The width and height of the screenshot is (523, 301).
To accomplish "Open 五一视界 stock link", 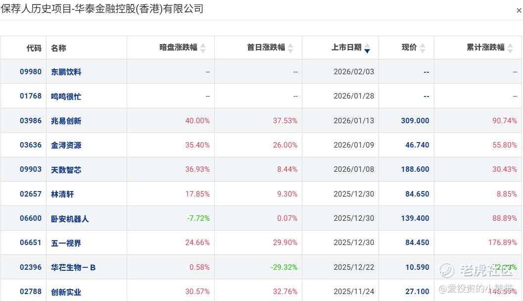I will 66,243.
